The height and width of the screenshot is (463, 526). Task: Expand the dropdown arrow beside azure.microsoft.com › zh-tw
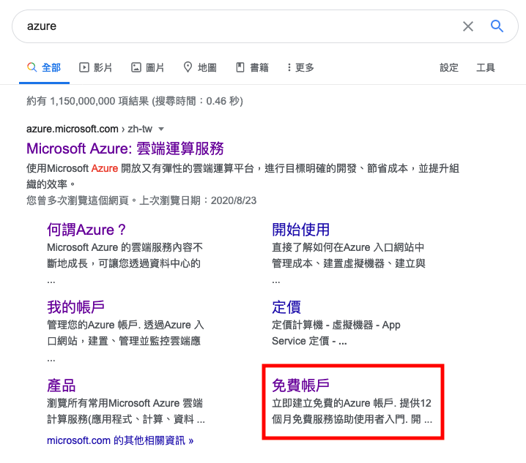[161, 129]
